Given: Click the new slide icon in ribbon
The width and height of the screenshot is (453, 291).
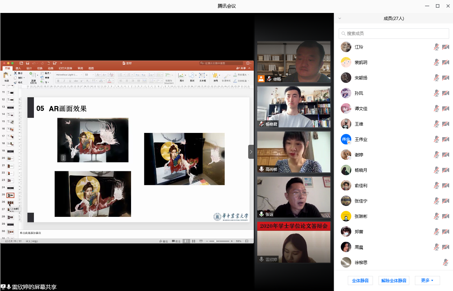Looking at the screenshot, I should 33,75.
